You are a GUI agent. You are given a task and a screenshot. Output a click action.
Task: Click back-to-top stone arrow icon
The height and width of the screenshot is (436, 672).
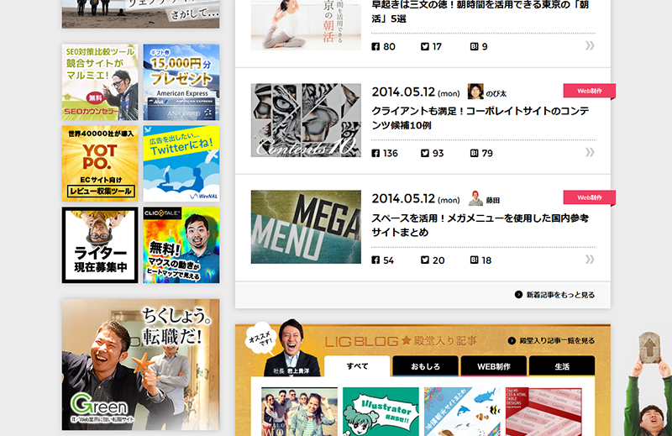click(x=649, y=347)
